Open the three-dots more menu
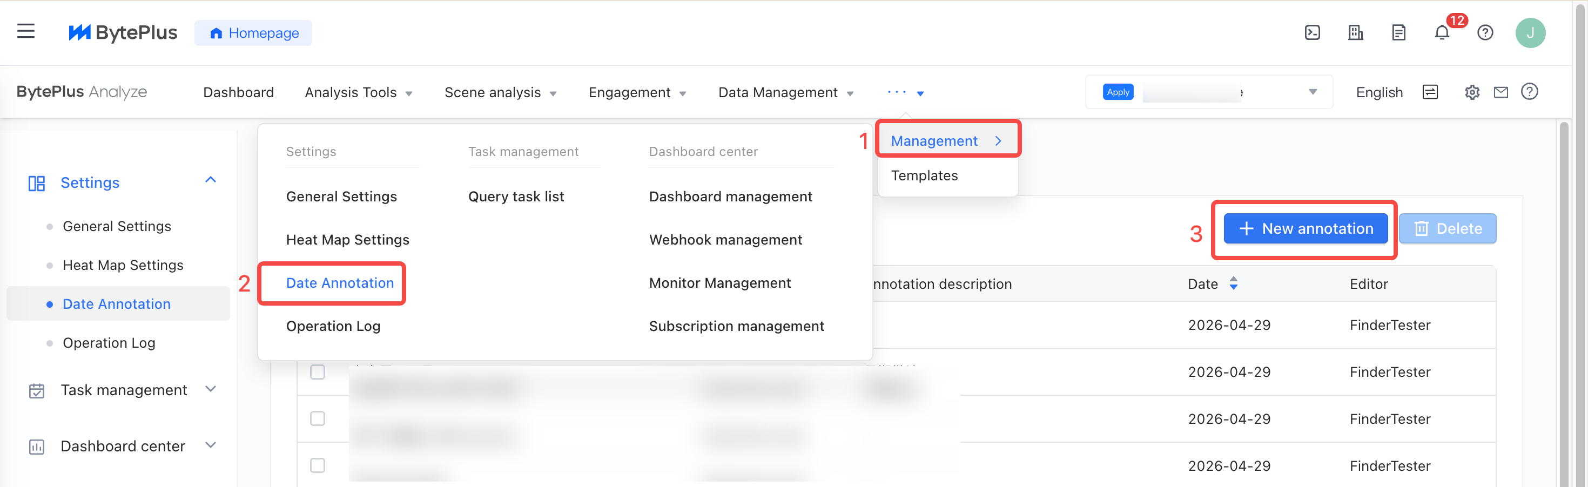 905,92
